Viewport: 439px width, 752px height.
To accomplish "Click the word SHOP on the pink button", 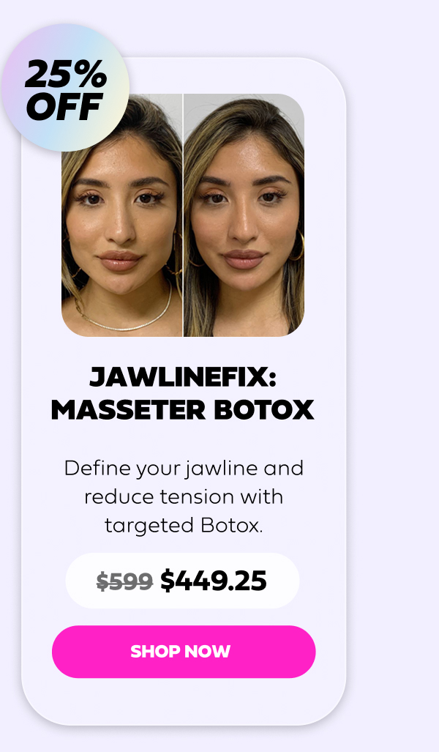I will (155, 651).
